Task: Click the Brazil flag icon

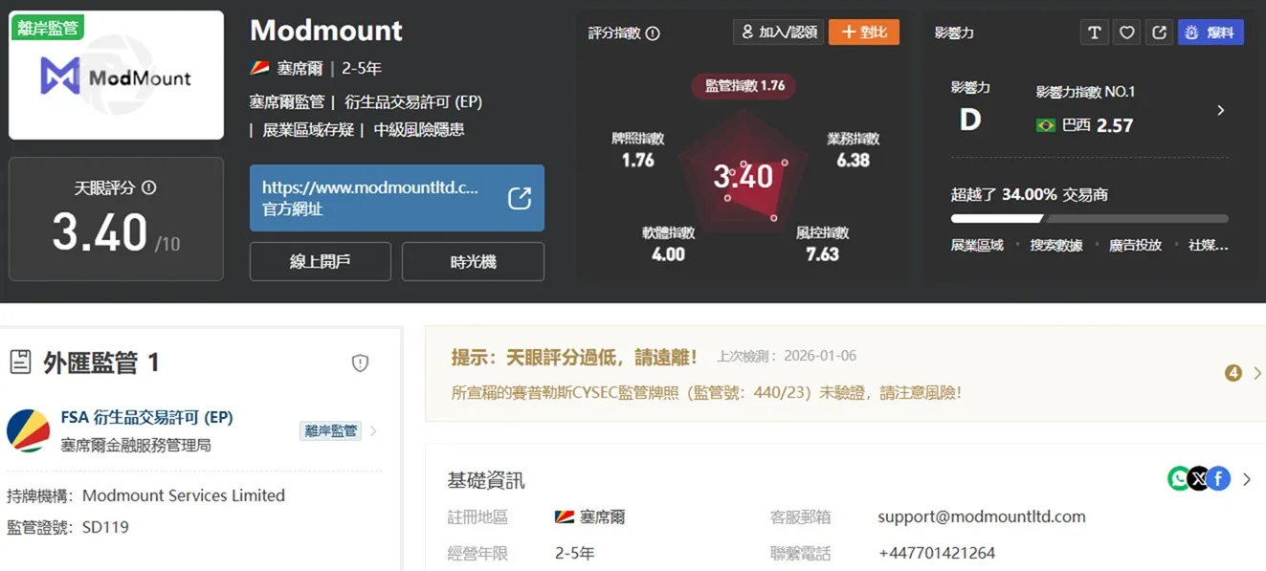Action: coord(1046,125)
